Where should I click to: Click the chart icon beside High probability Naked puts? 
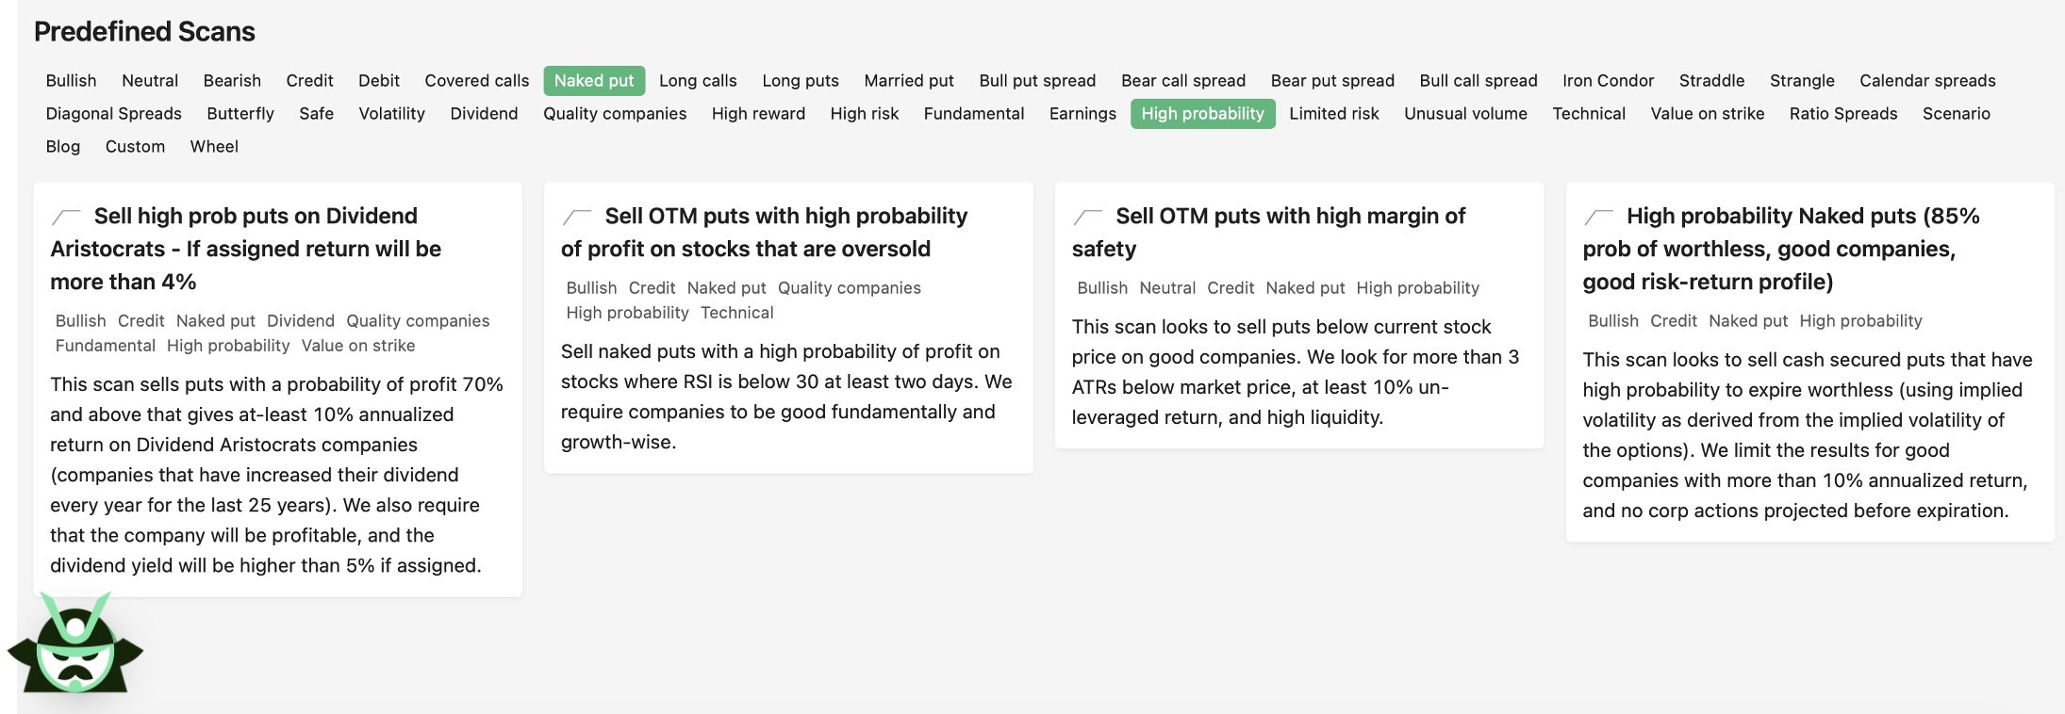click(1599, 217)
